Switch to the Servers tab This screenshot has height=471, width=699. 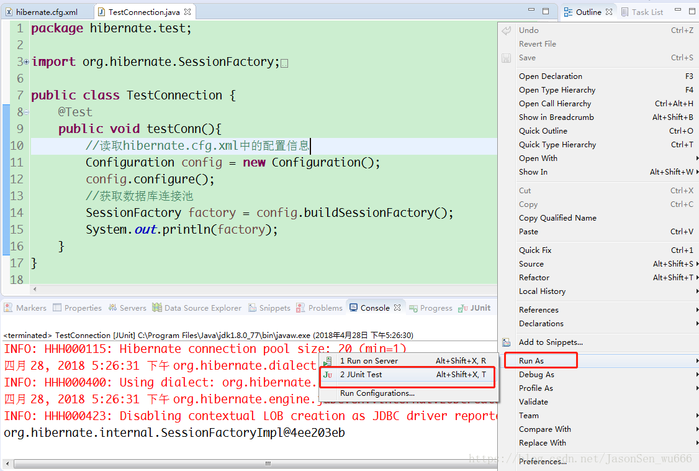tap(127, 308)
